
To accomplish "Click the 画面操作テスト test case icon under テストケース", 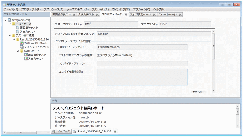I will 18,28.
